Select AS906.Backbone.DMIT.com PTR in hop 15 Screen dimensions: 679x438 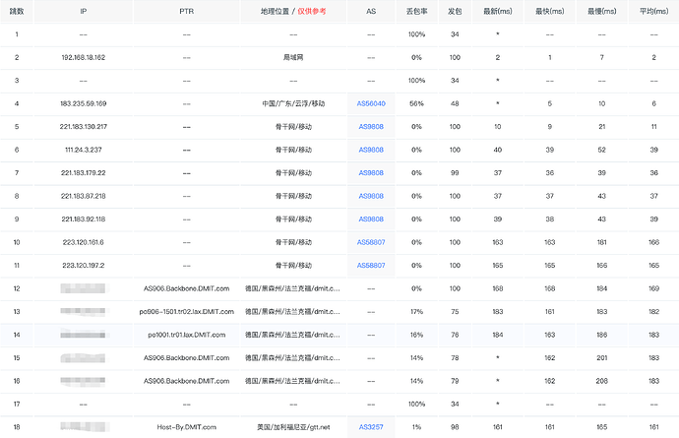[x=187, y=358]
